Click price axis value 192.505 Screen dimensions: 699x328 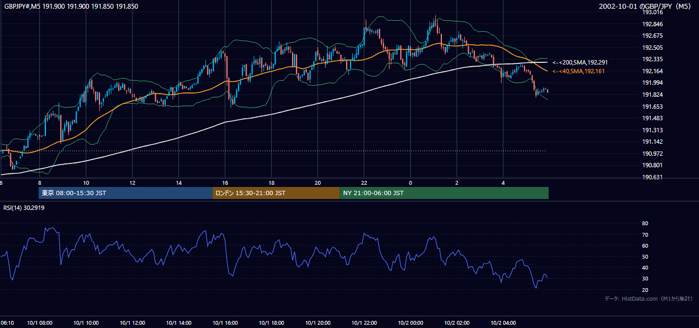pos(653,48)
